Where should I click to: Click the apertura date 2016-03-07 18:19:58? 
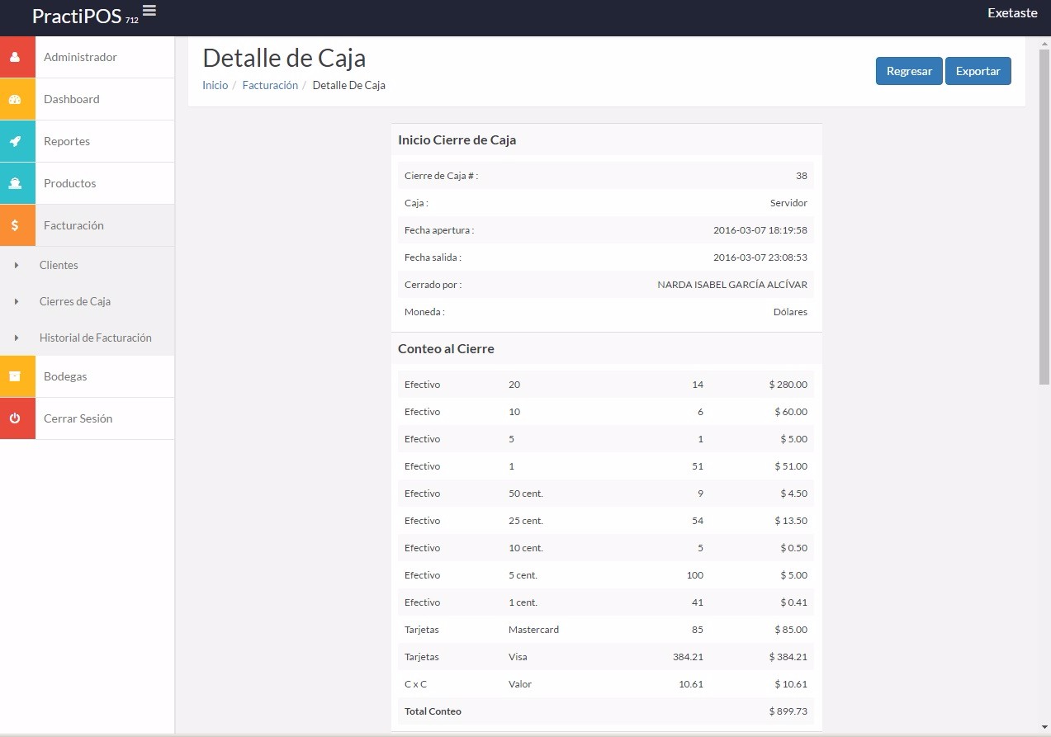760,230
